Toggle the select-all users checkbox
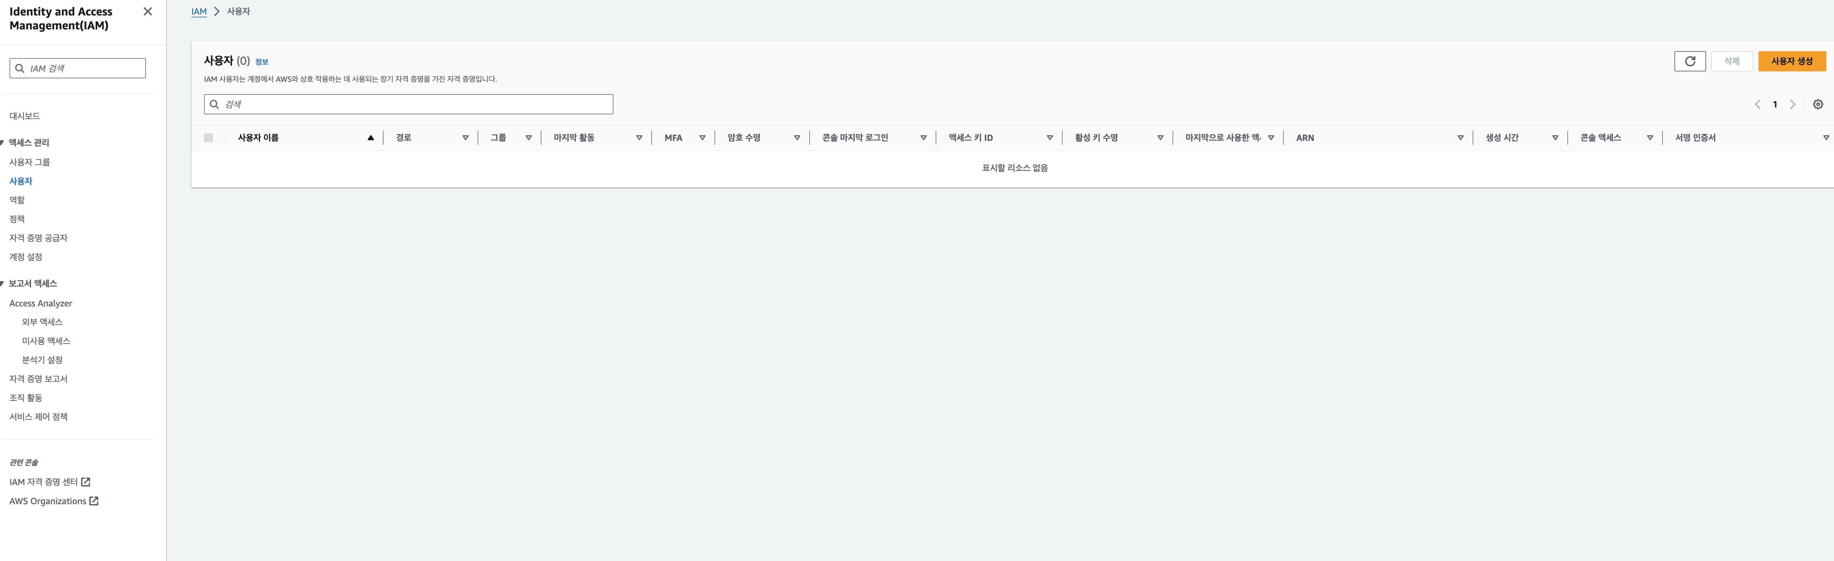Image resolution: width=1834 pixels, height=561 pixels. (x=208, y=138)
